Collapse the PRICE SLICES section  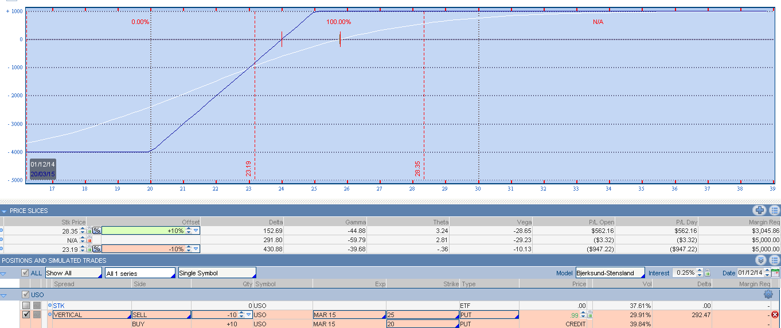5,211
